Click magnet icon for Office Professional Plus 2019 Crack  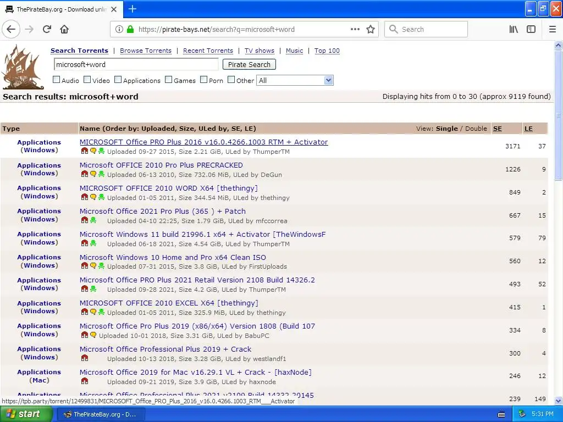tap(84, 358)
